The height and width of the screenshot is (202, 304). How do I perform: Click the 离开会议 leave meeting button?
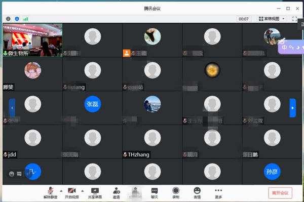coord(280,193)
